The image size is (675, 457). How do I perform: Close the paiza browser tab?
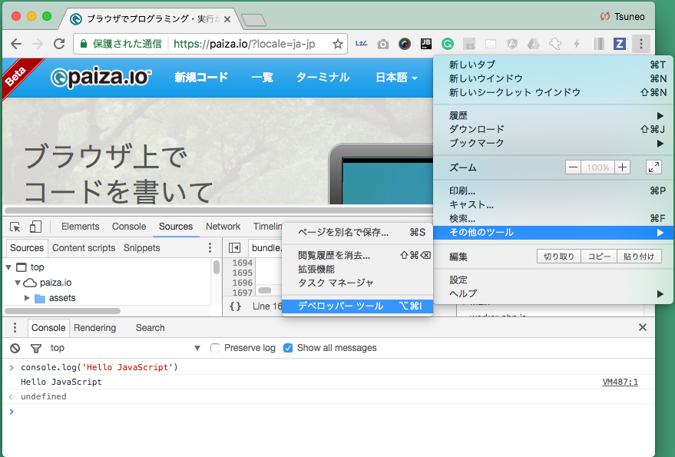(x=227, y=19)
